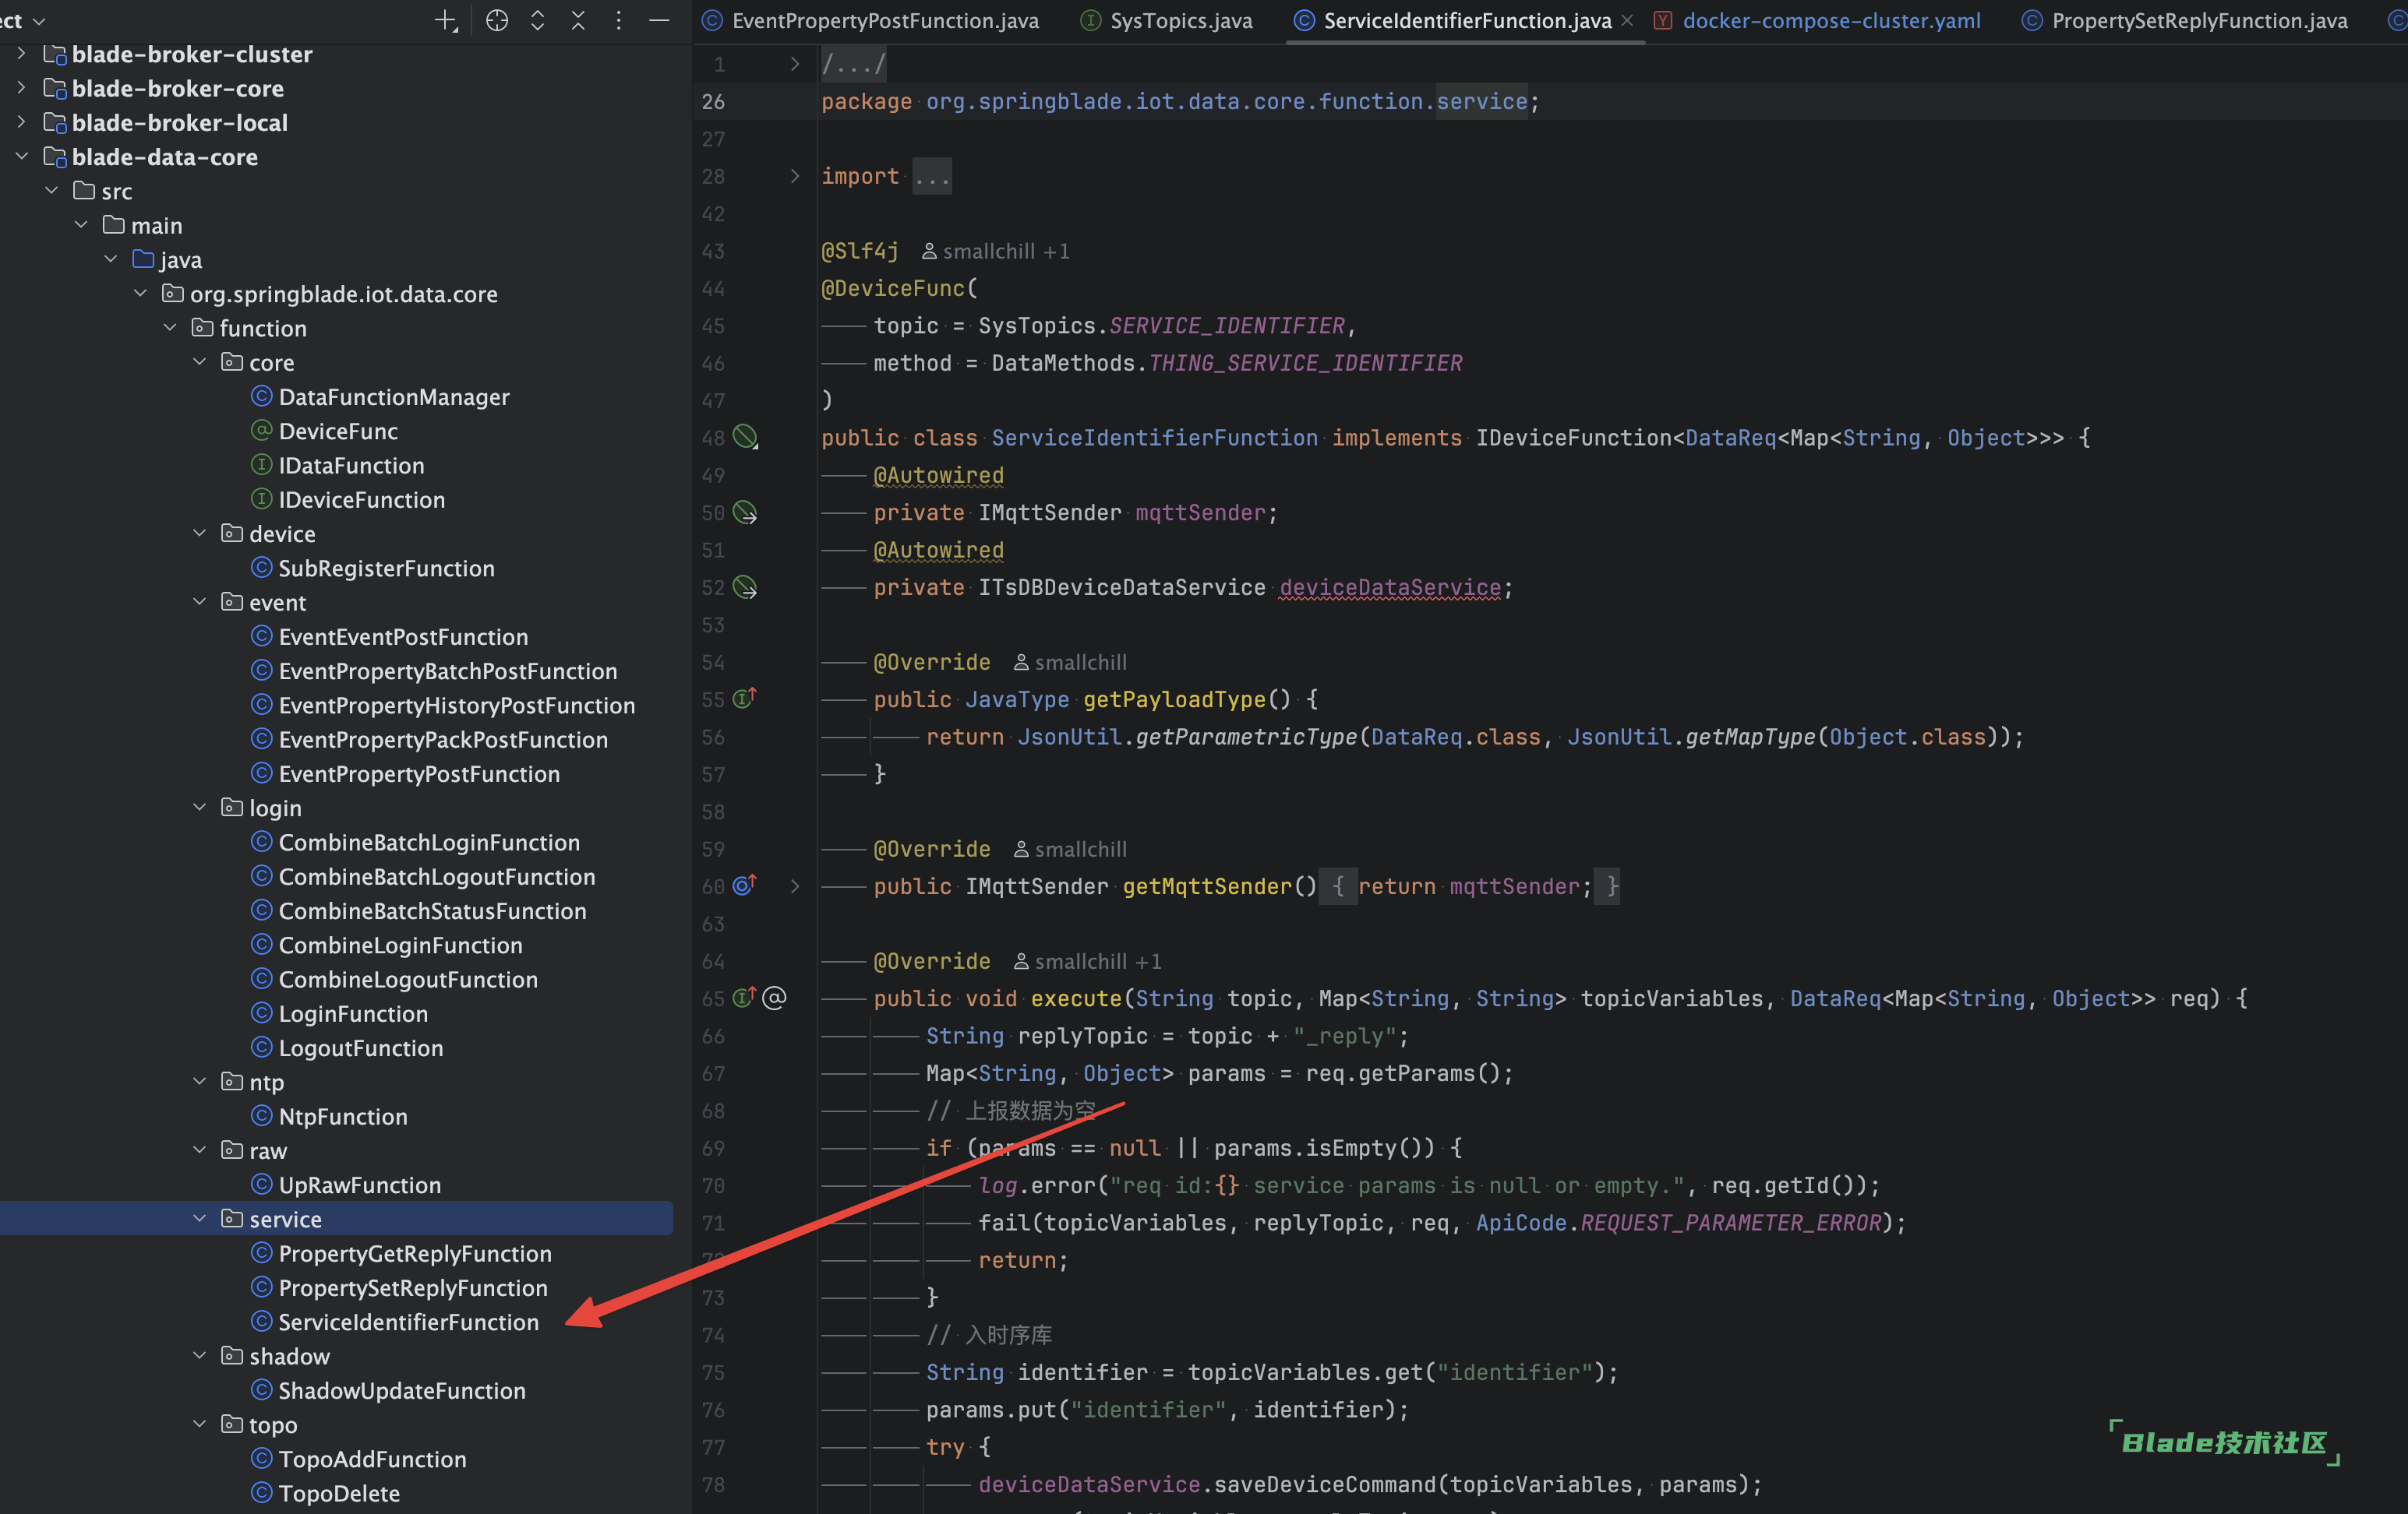The image size is (2408, 1514).
Task: Click deviceDataService field on line 52
Action: (1390, 588)
